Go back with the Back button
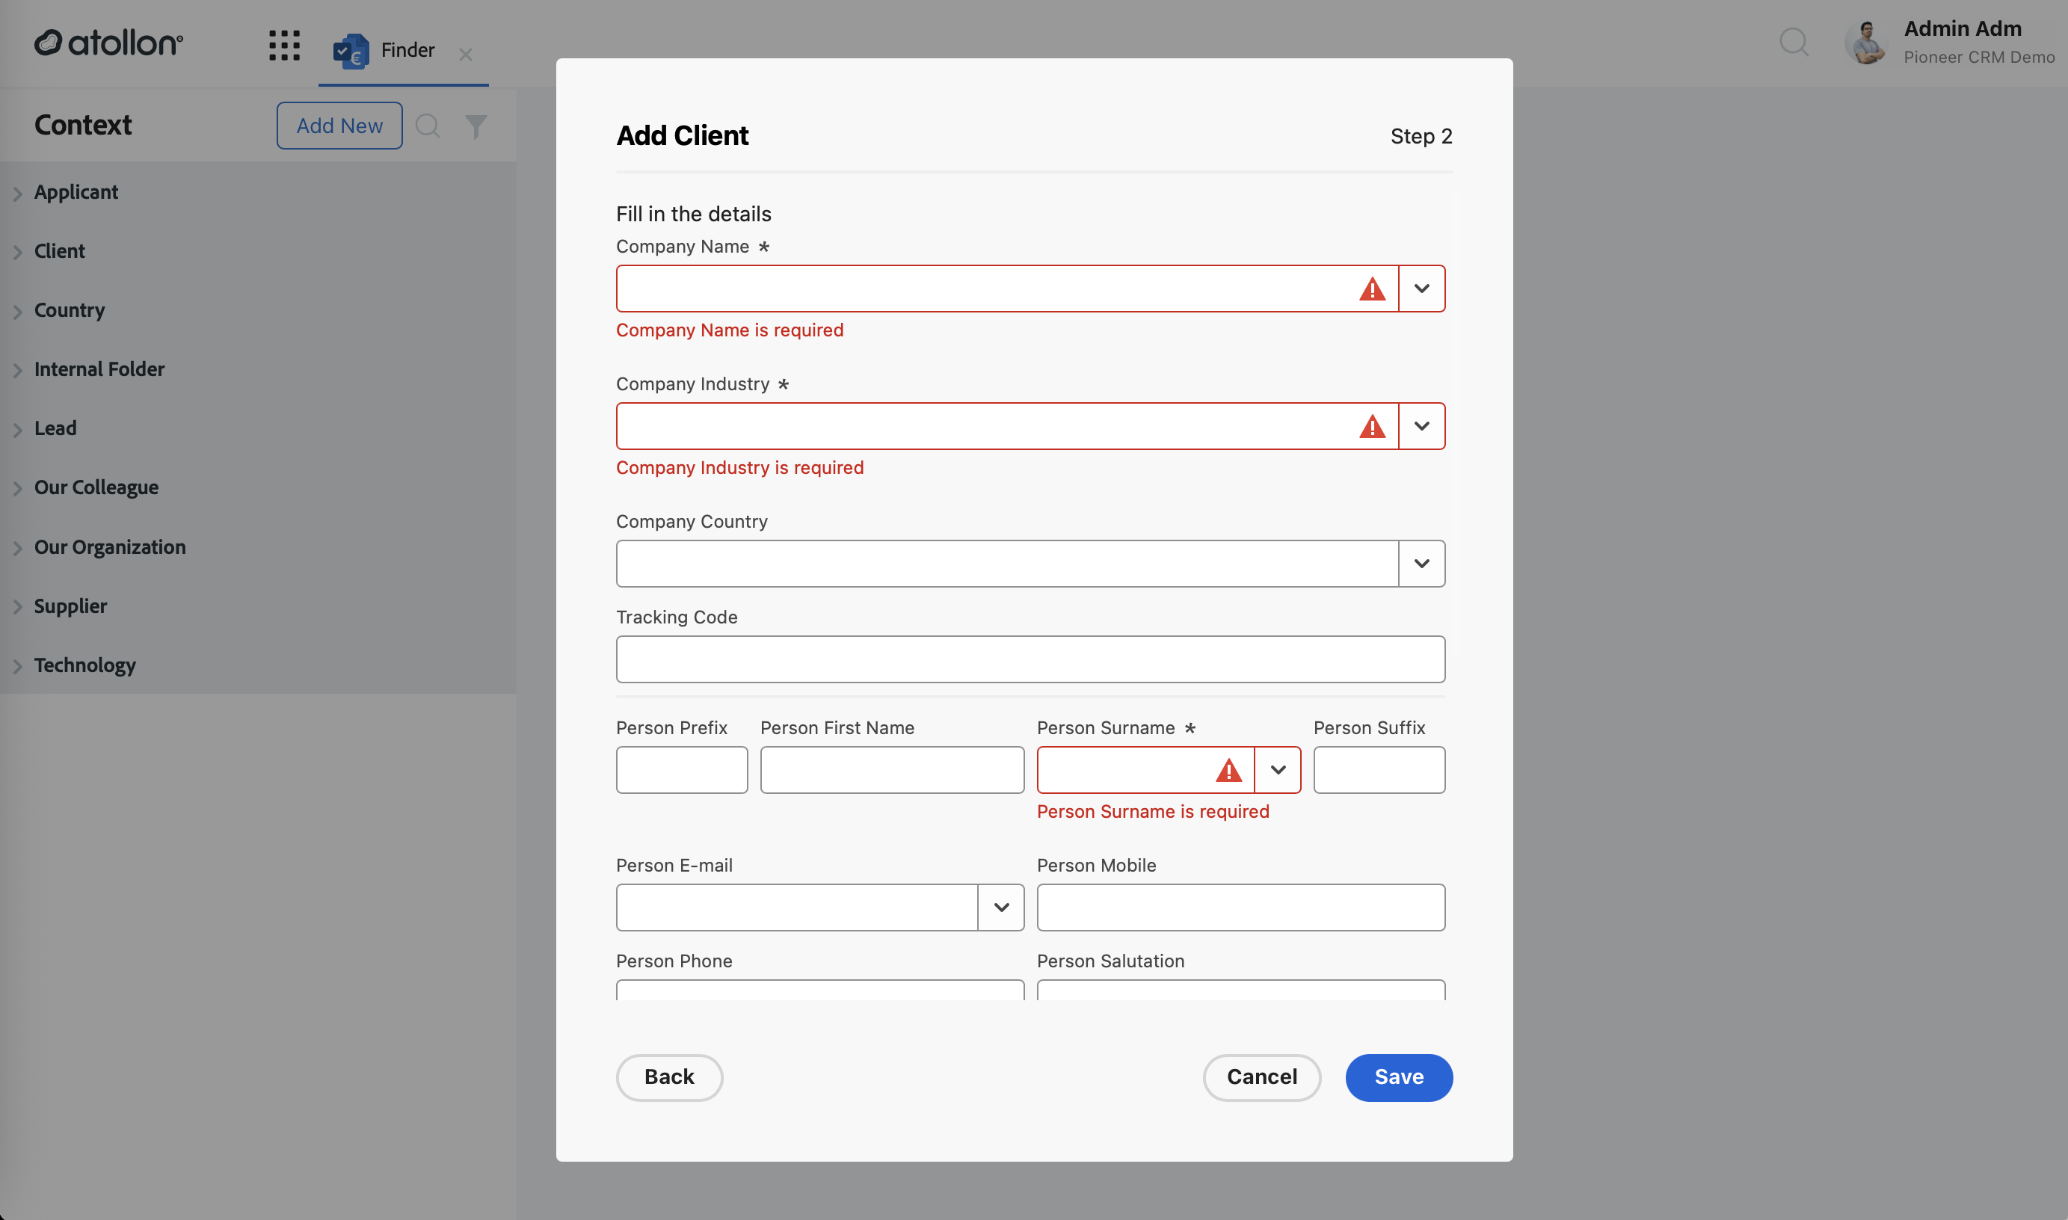 (669, 1077)
